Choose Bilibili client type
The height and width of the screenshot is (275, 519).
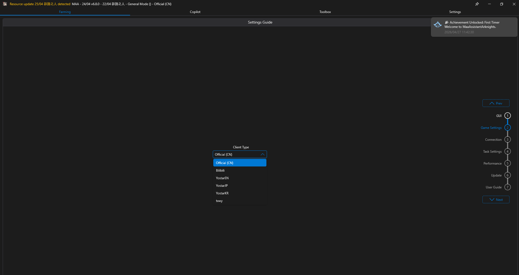[x=240, y=170]
